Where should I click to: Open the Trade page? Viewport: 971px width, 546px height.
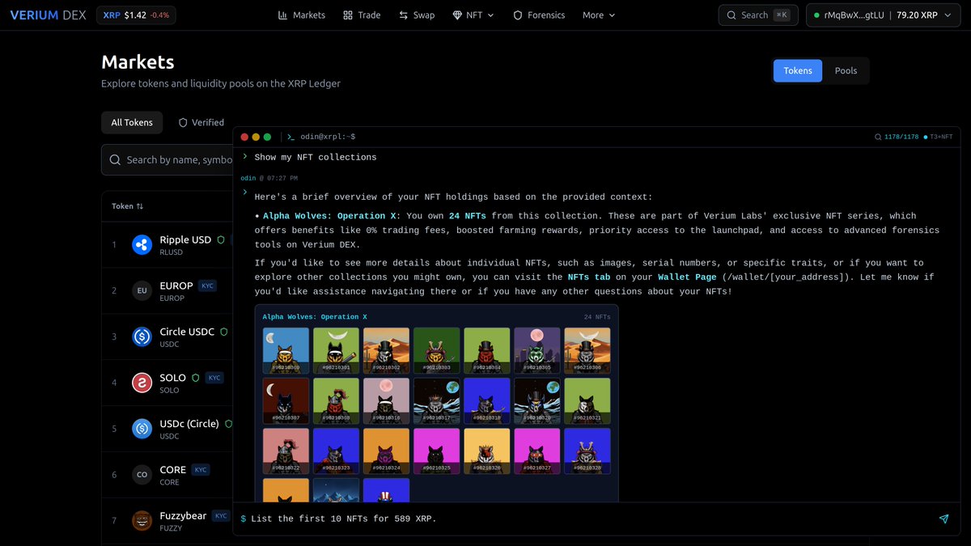[x=362, y=15]
